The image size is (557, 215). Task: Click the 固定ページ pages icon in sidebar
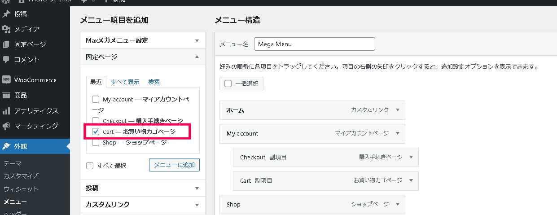6,44
